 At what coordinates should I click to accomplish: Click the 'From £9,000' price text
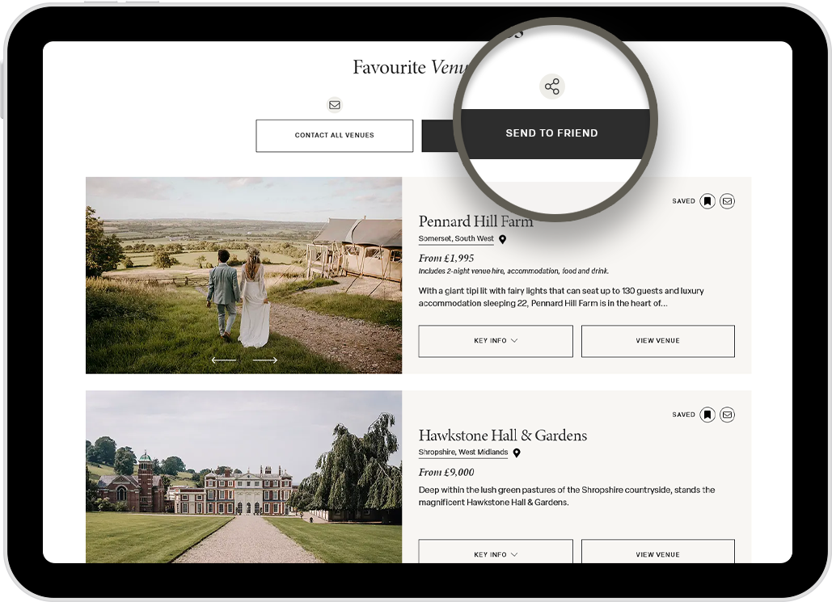[x=446, y=472]
